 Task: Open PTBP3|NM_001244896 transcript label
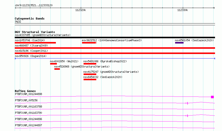(28, 119)
